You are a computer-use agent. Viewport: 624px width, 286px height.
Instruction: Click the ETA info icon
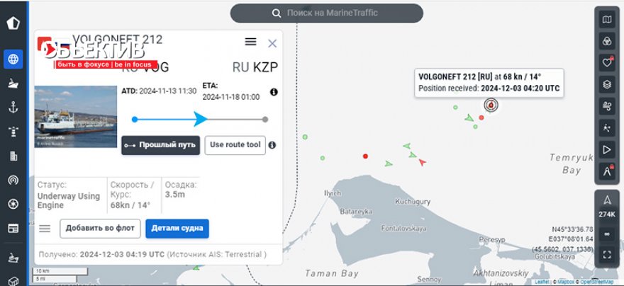[x=274, y=92]
